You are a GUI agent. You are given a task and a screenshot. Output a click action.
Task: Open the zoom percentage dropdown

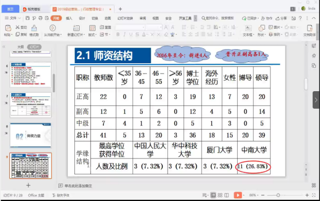pos(254,195)
